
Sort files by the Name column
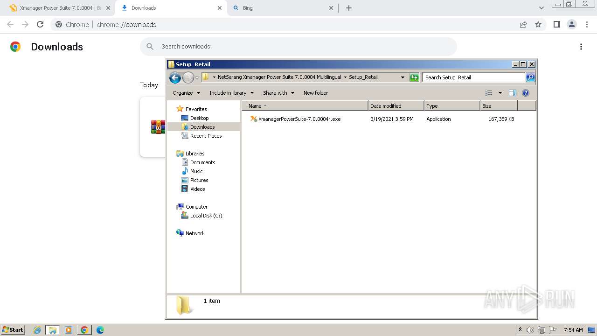305,106
